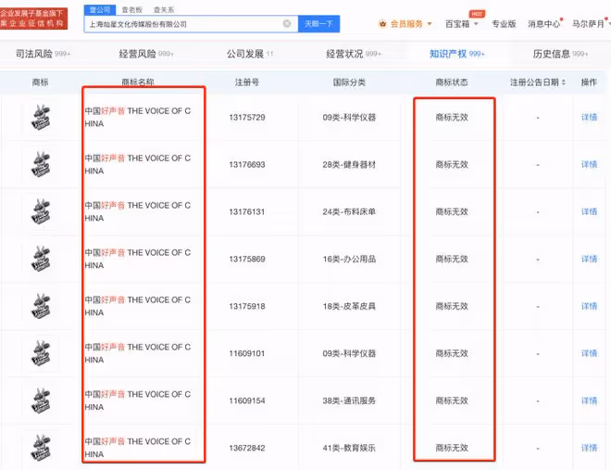
Task: Switch to the 查老板 search tab
Action: (x=132, y=10)
